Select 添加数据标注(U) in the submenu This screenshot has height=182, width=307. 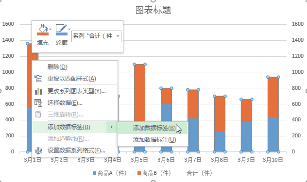[x=153, y=140]
